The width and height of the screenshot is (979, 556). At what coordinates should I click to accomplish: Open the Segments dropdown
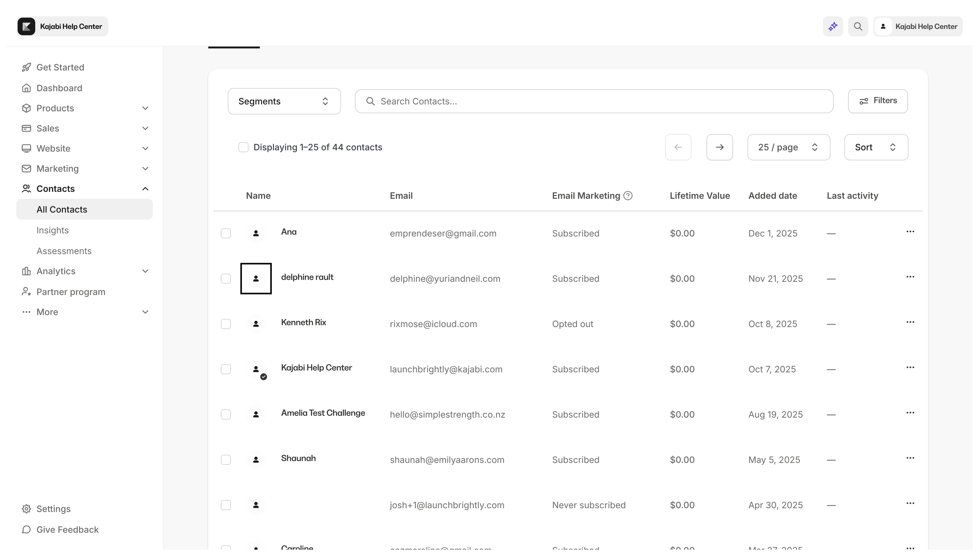click(x=284, y=101)
